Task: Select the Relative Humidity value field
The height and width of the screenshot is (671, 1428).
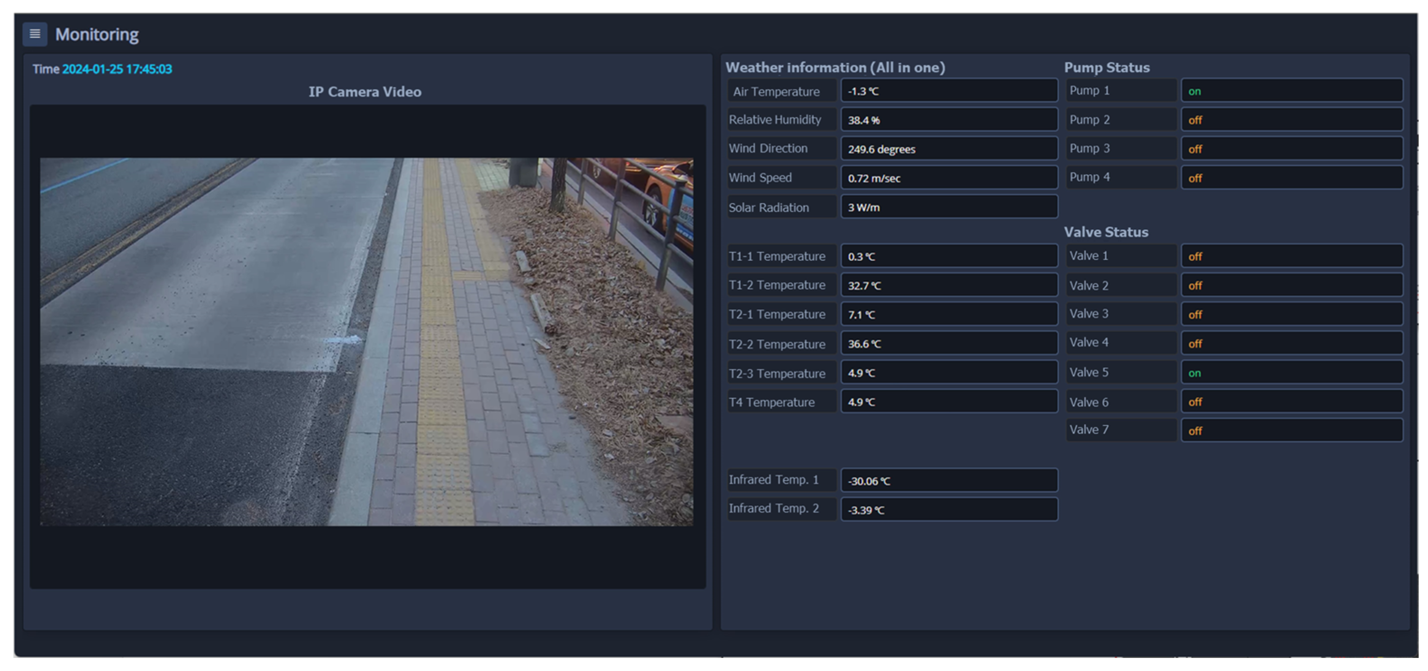Action: click(949, 120)
